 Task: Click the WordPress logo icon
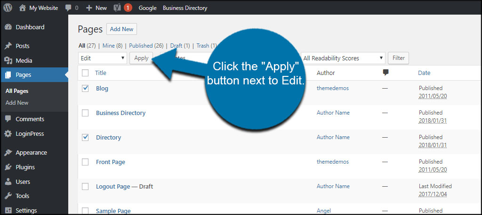(x=8, y=8)
